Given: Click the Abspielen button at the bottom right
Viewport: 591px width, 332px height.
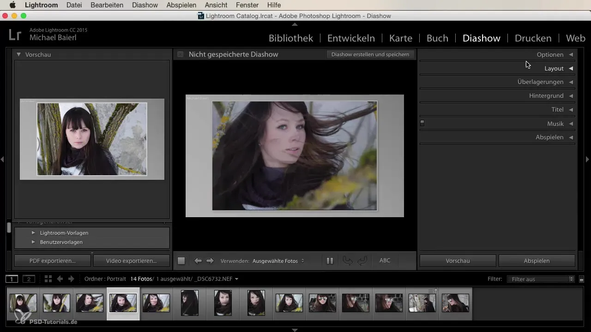Looking at the screenshot, I should point(537,261).
